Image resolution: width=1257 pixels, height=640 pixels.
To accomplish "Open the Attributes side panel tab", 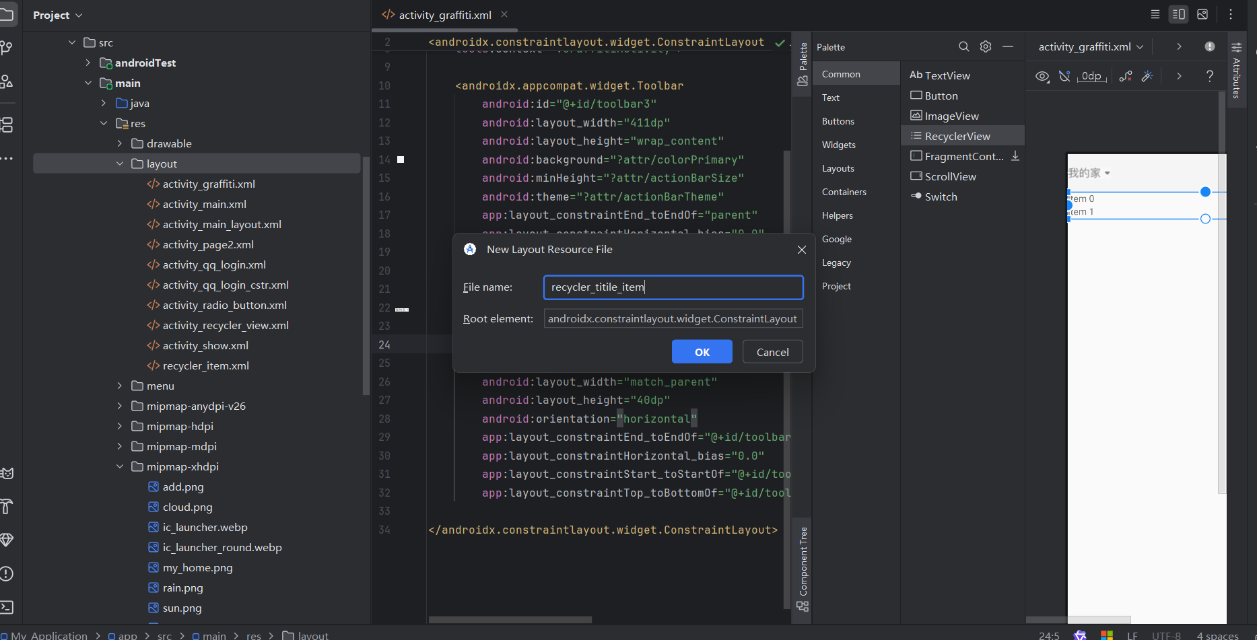I will (1237, 71).
